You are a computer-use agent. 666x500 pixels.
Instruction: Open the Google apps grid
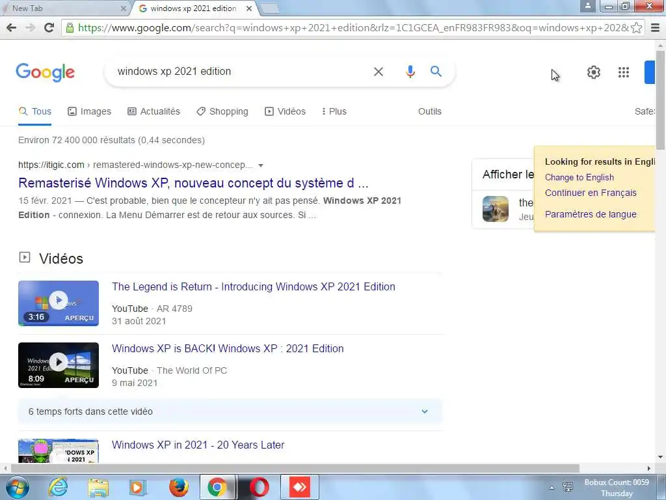pos(624,72)
